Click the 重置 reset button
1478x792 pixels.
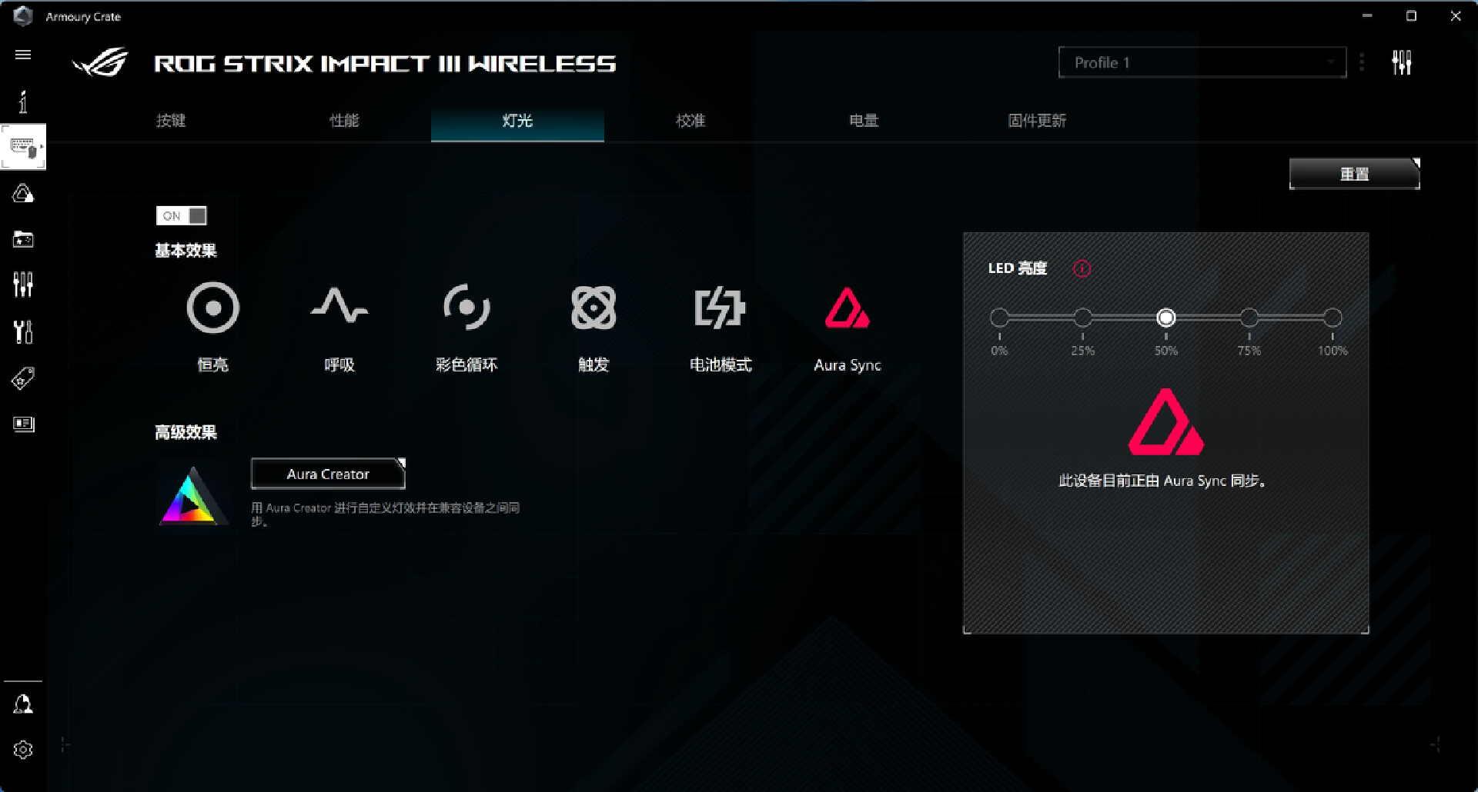point(1355,174)
